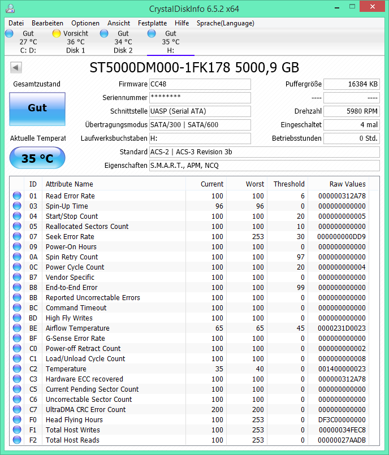
Task: Click status orb for Start/Stop Count
Action: 17,216
